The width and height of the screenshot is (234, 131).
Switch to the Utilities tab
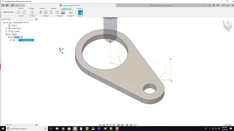[x=79, y=8]
